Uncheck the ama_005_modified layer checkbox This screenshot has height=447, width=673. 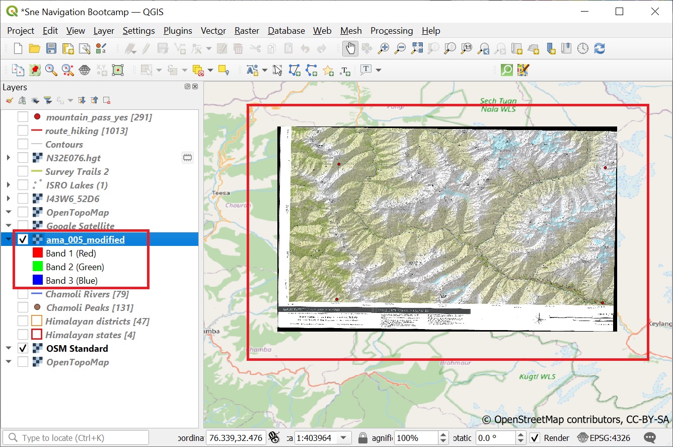pos(23,239)
